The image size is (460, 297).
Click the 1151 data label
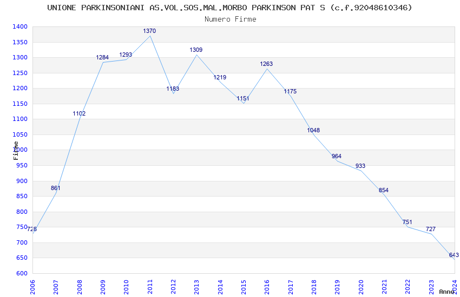243,99
